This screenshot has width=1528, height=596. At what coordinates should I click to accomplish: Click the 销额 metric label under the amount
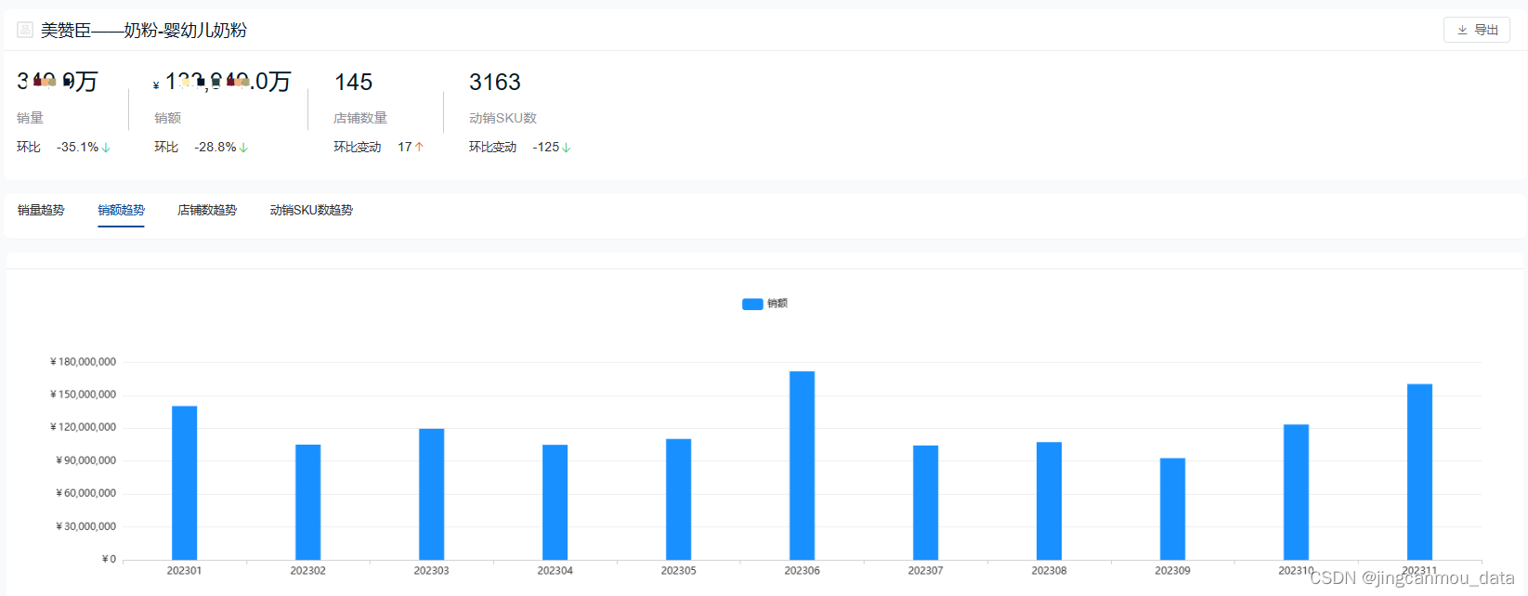(x=167, y=118)
